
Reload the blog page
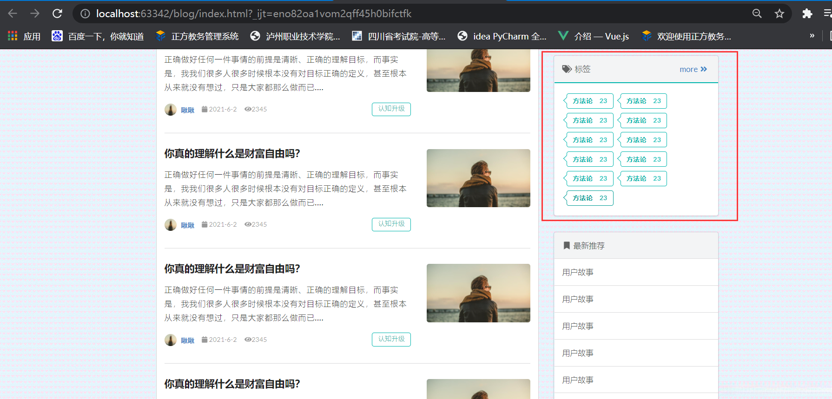pos(57,13)
